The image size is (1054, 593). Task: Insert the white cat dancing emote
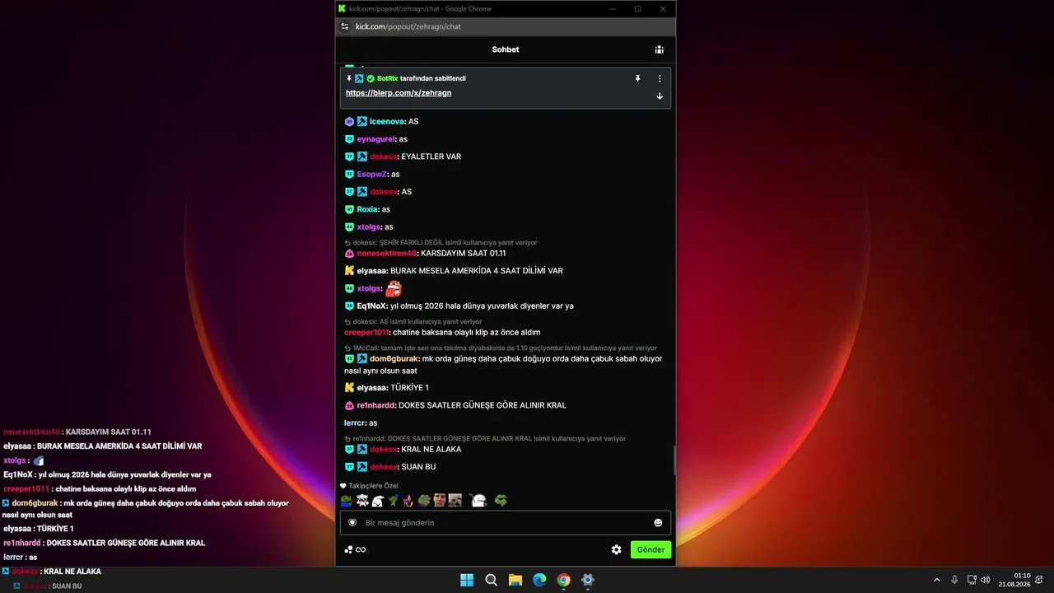pos(362,500)
